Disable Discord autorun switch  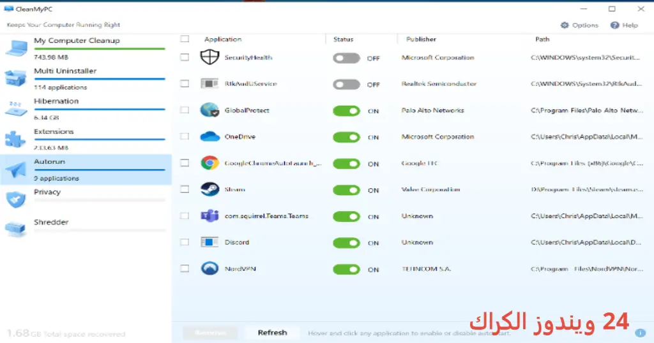(x=346, y=243)
